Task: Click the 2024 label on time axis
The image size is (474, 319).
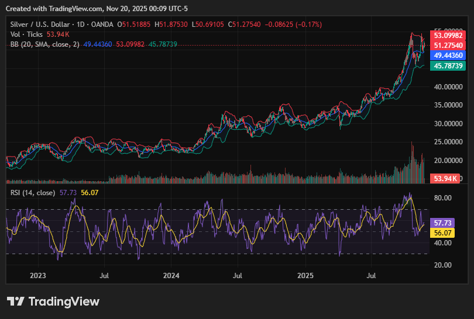Action: [x=171, y=275]
